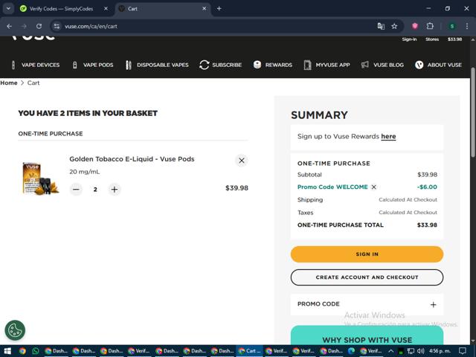Click Create Account and Checkout
476x357 pixels.
pos(367,277)
